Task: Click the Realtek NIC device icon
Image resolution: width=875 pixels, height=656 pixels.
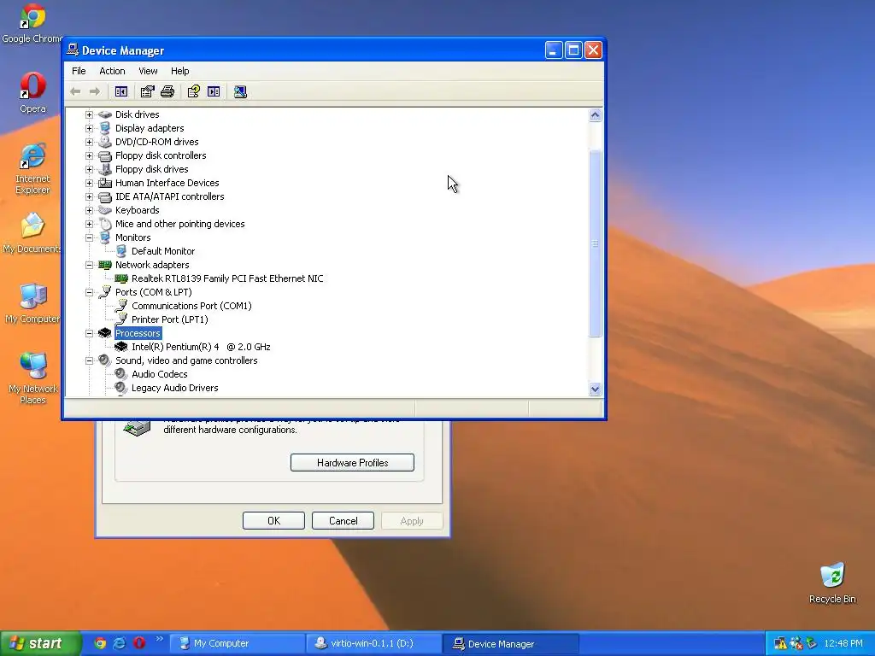Action: point(121,278)
